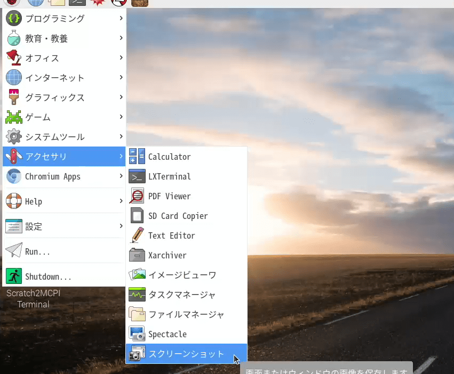Expand the プログラミング submenu arrow
Image resolution: width=454 pixels, height=374 pixels.
tap(121, 18)
